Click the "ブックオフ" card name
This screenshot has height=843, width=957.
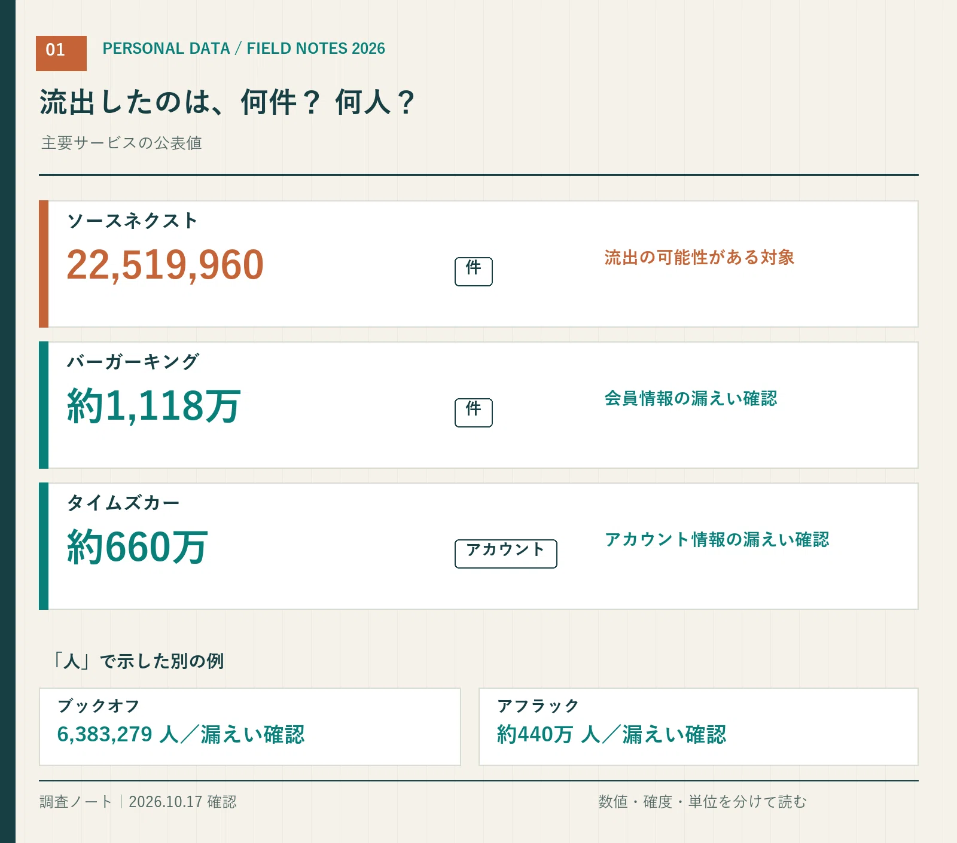(99, 706)
